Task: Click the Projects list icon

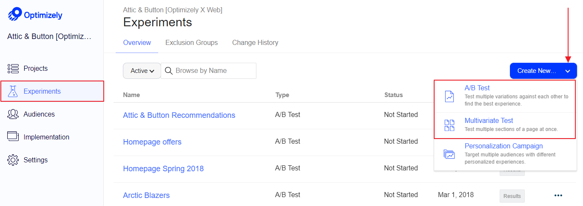Action: point(13,69)
